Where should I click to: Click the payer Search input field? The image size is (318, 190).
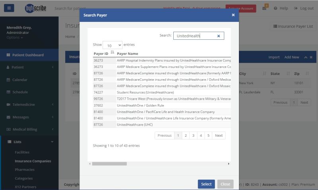coord(195,36)
